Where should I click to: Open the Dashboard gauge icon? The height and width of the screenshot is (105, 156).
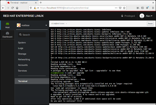point(7,34)
